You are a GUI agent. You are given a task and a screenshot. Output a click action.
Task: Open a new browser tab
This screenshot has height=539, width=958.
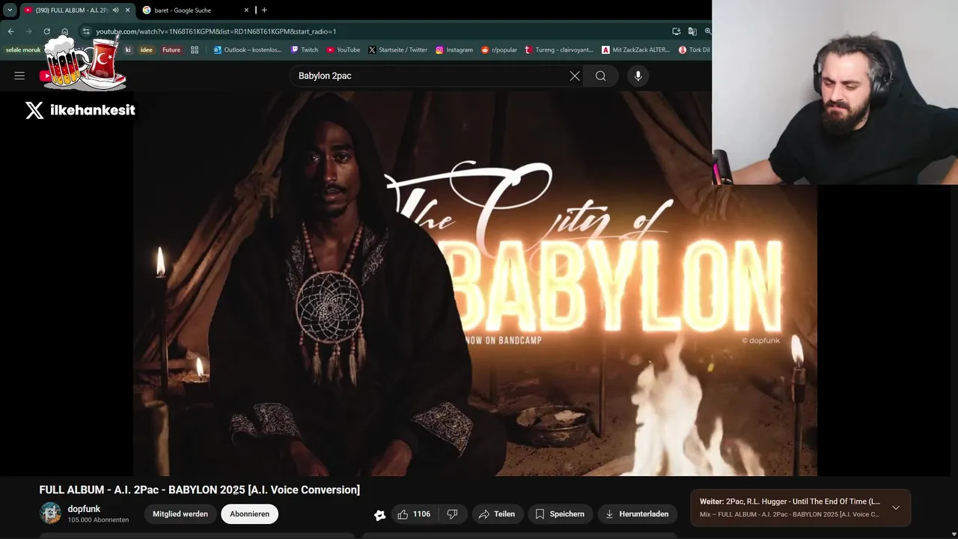coord(264,10)
